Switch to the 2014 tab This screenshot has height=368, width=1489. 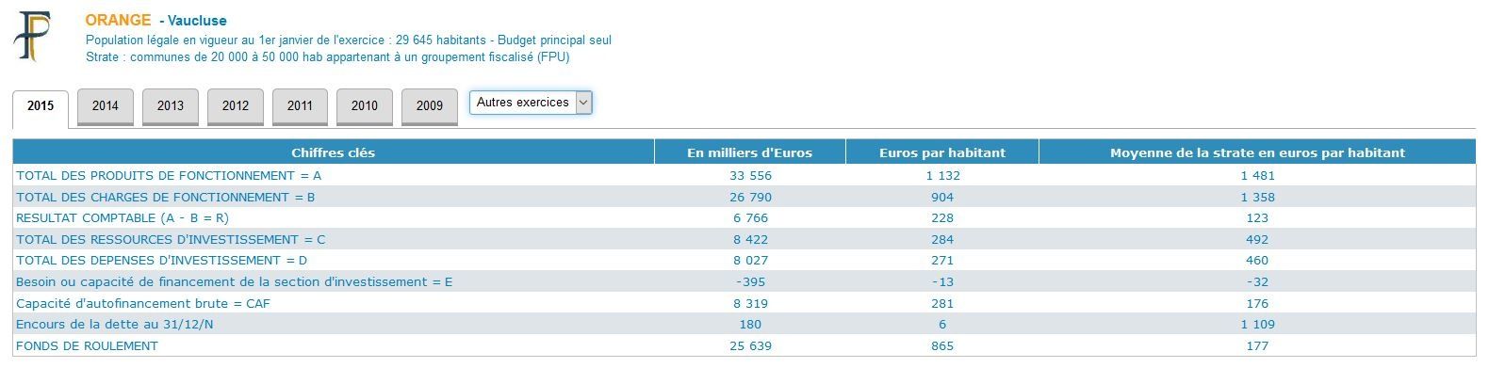[x=106, y=106]
